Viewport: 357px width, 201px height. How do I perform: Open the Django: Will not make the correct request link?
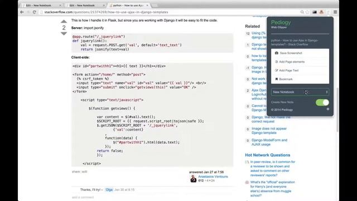point(271,119)
